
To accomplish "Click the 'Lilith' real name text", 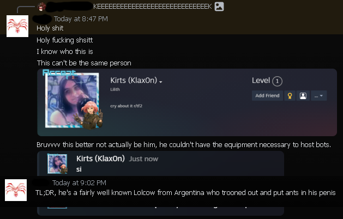I will tap(115, 89).
